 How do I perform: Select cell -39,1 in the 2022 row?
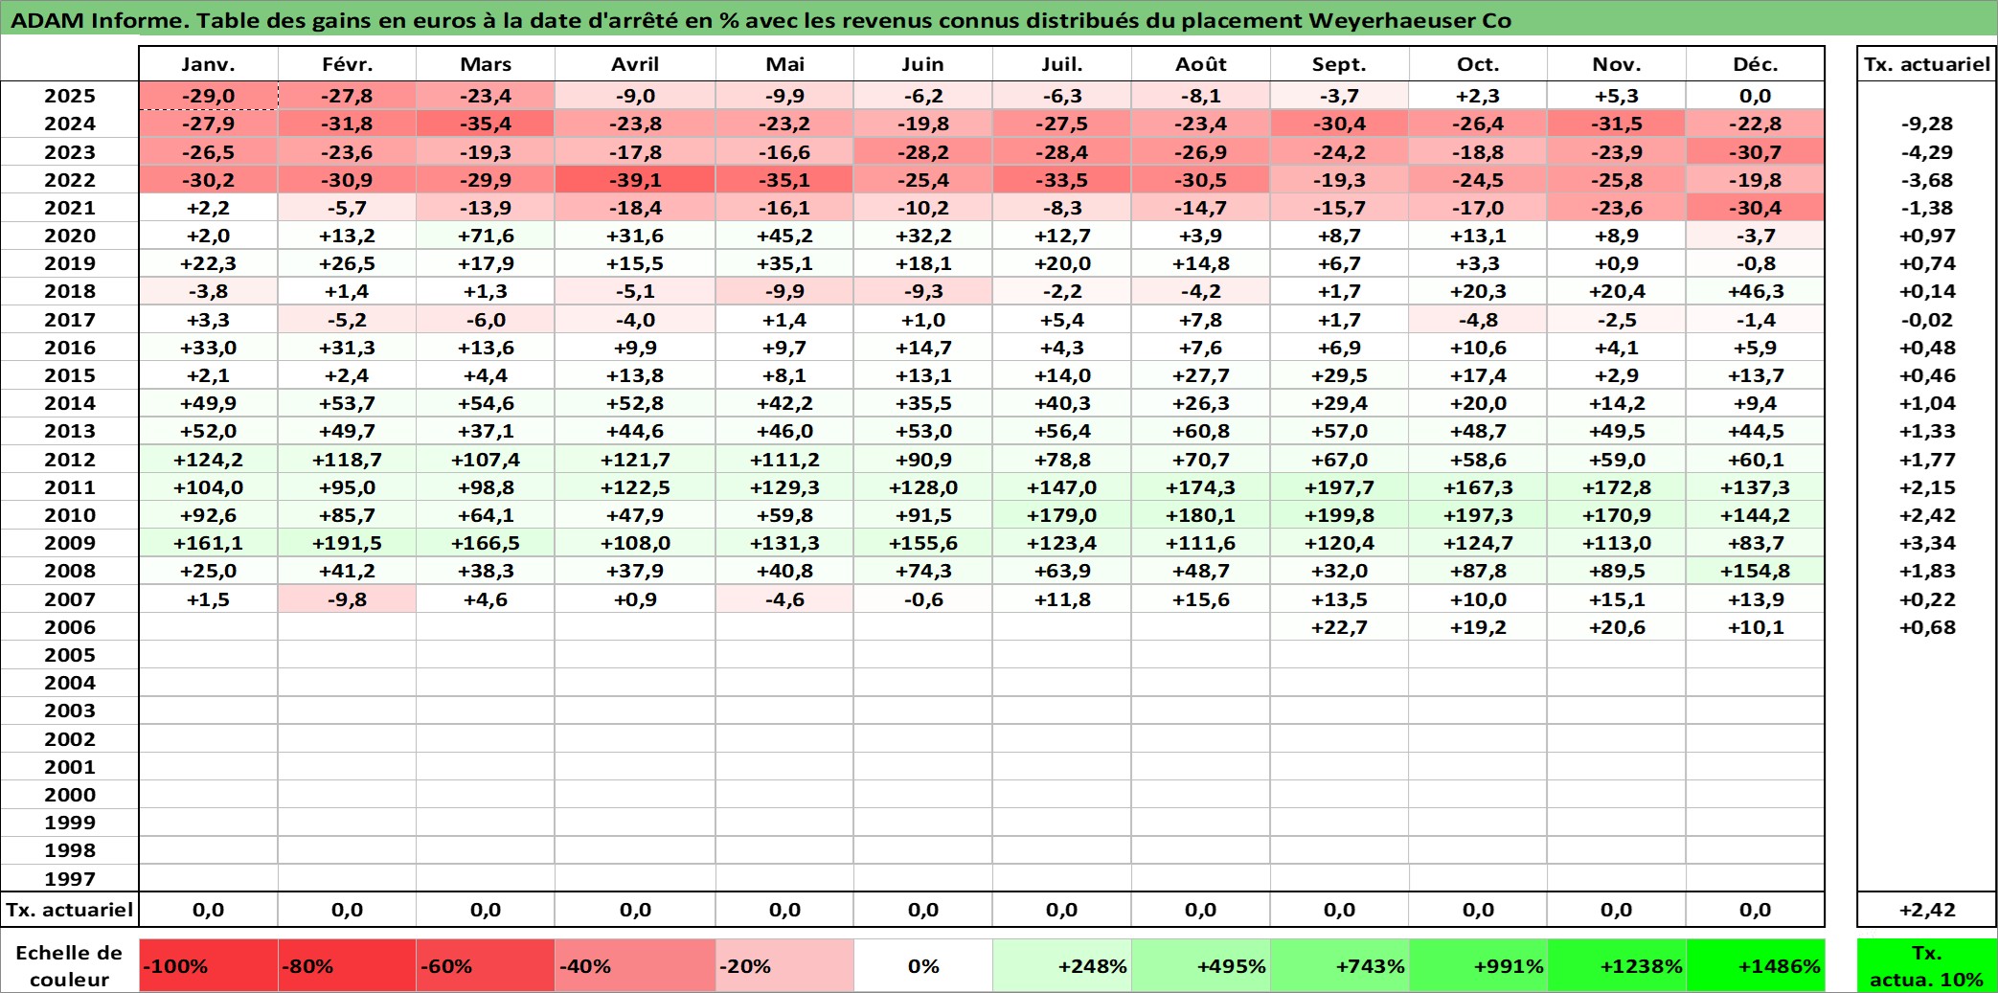click(635, 180)
